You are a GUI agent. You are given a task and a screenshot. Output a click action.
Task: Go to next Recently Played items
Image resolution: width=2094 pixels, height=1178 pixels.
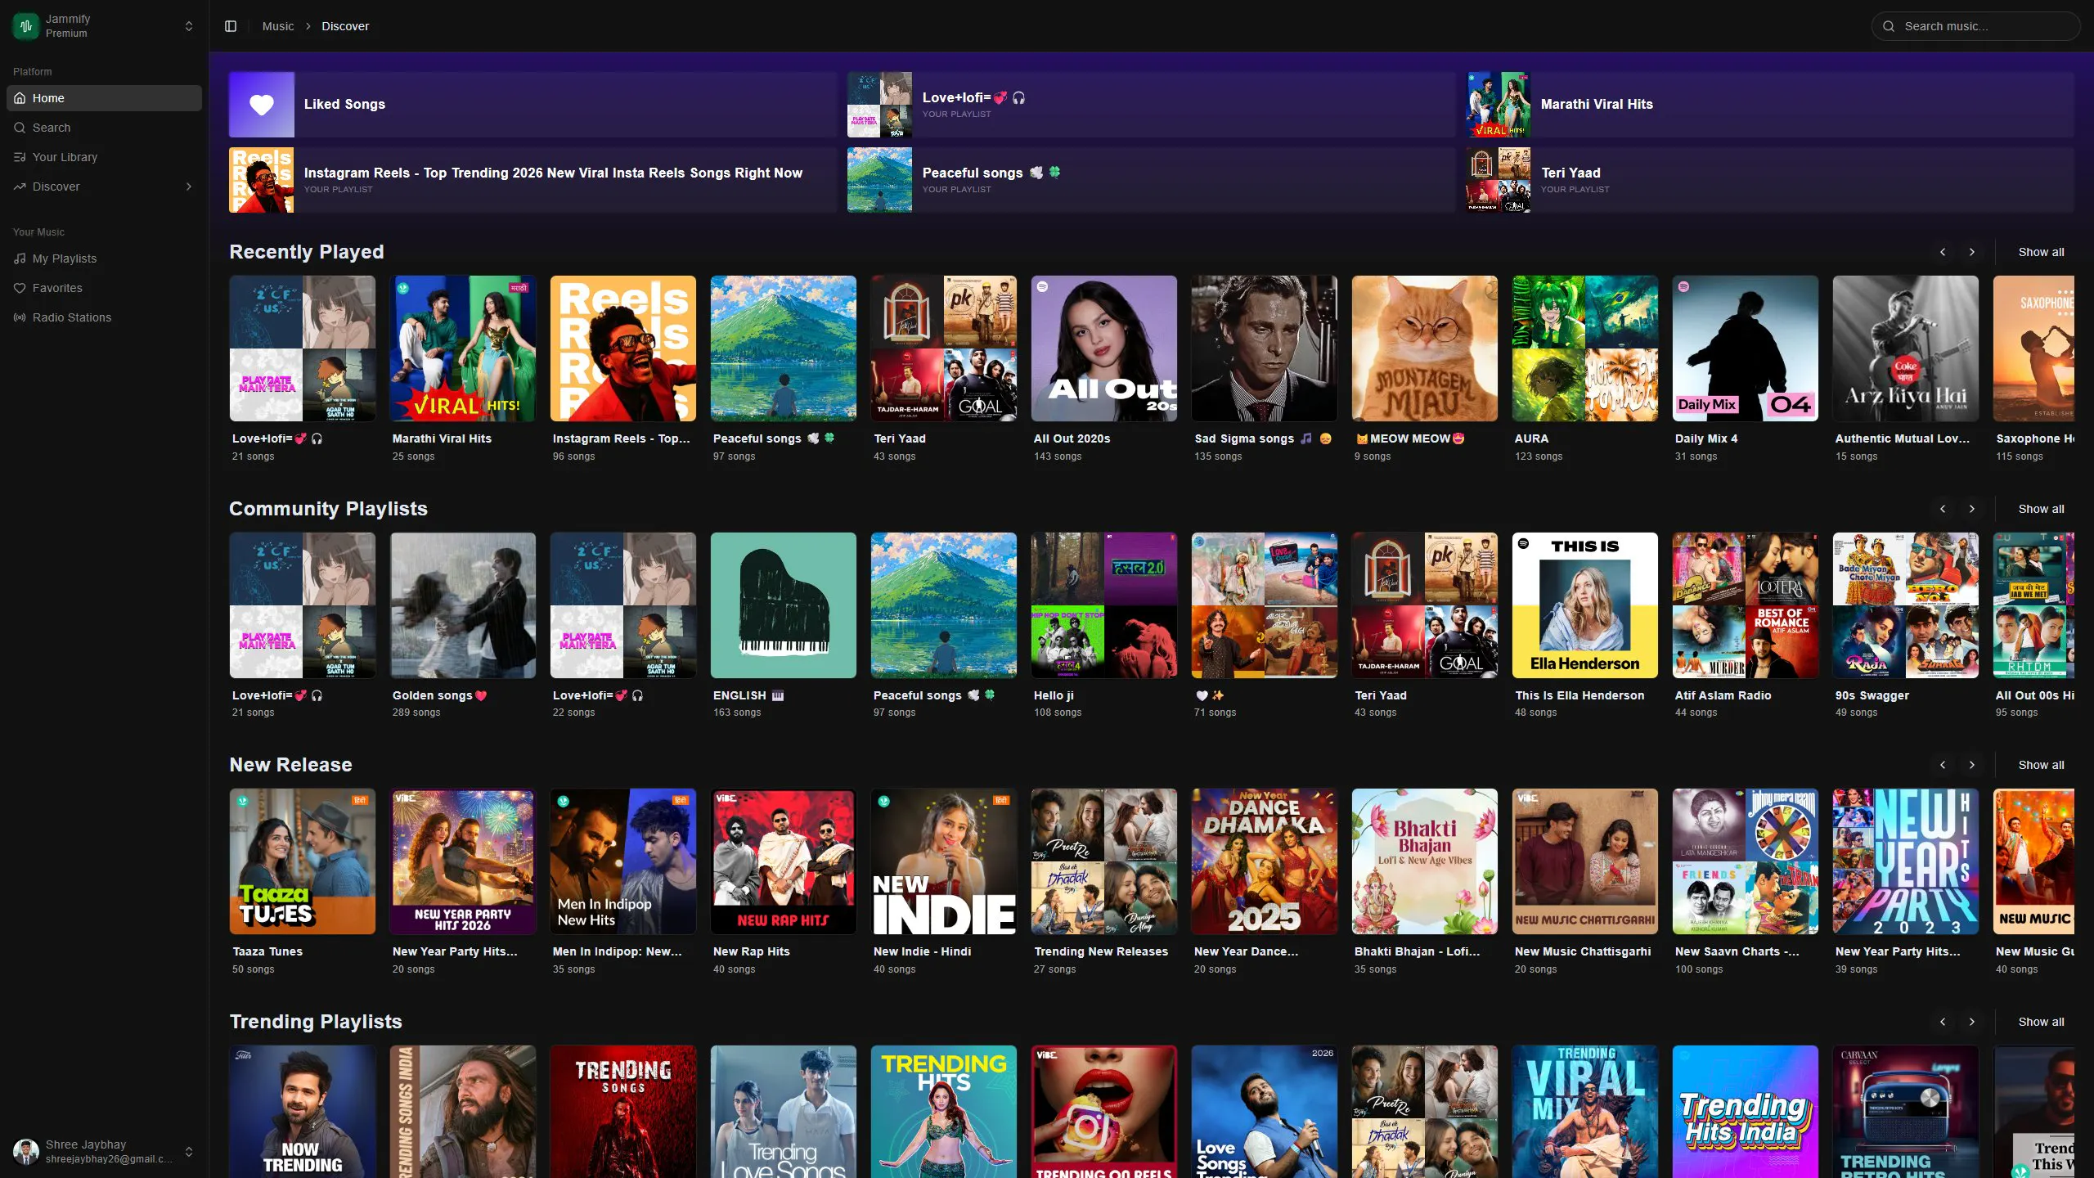pos(1972,252)
